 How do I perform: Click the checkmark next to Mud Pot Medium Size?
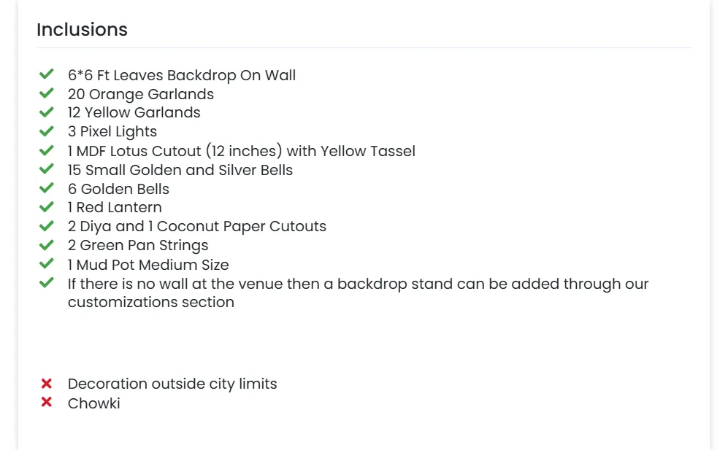click(x=47, y=264)
